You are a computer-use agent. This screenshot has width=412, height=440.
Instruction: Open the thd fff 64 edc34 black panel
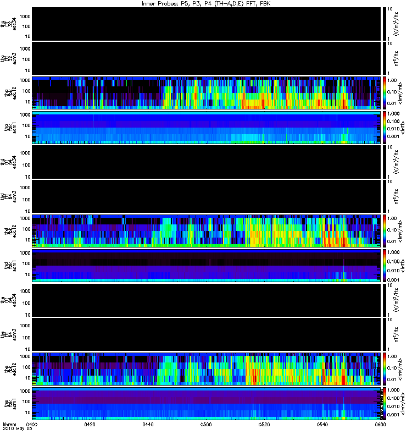(x=206, y=162)
